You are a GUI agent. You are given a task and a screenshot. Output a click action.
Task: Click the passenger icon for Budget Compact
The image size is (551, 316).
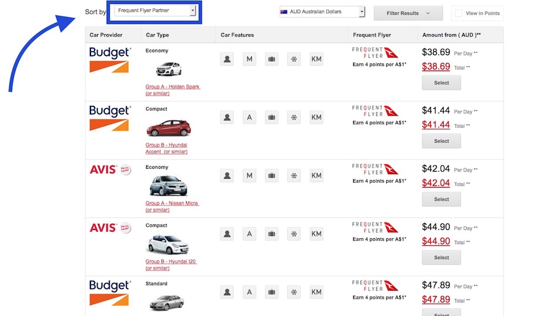coord(227,117)
